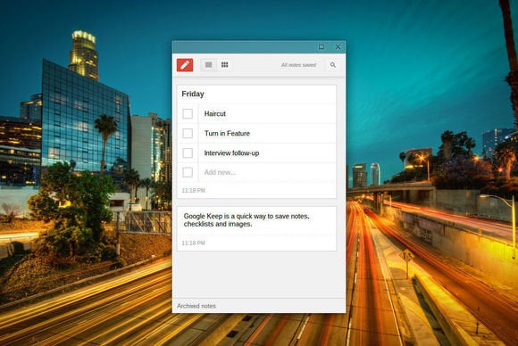This screenshot has height=346, width=518.
Task: Switch to list view layout
Action: coord(208,64)
